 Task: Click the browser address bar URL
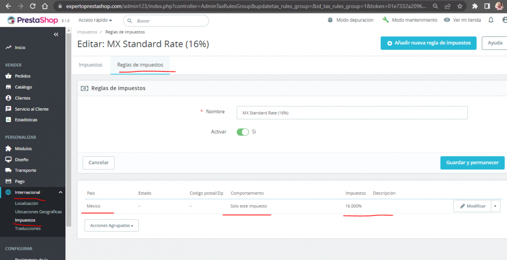coord(246,6)
